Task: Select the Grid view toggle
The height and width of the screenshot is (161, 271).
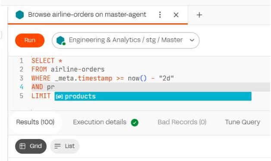Action: pos(31,146)
